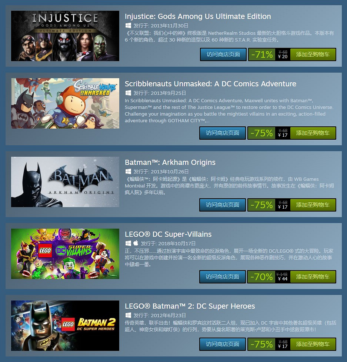This screenshot has height=362, width=347.
Task: Open LEGO DC Super-Villains cover image
Action: click(x=65, y=254)
